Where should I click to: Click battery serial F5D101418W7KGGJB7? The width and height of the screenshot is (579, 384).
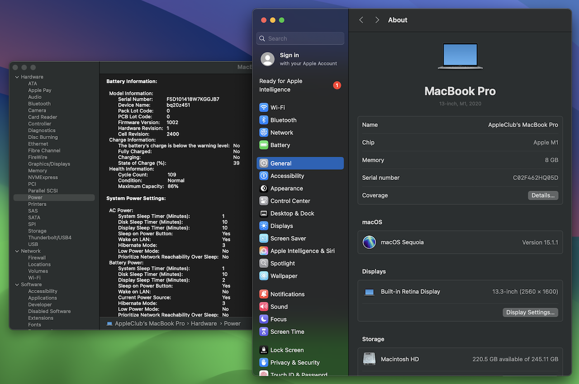coord(193,99)
